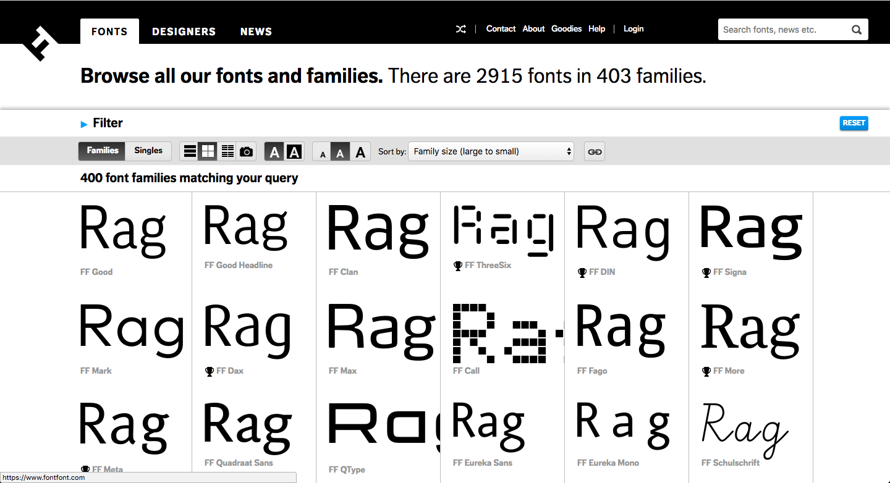Choose white-on-black inverted sample icon
Viewport: 890px width, 483px height.
point(294,151)
